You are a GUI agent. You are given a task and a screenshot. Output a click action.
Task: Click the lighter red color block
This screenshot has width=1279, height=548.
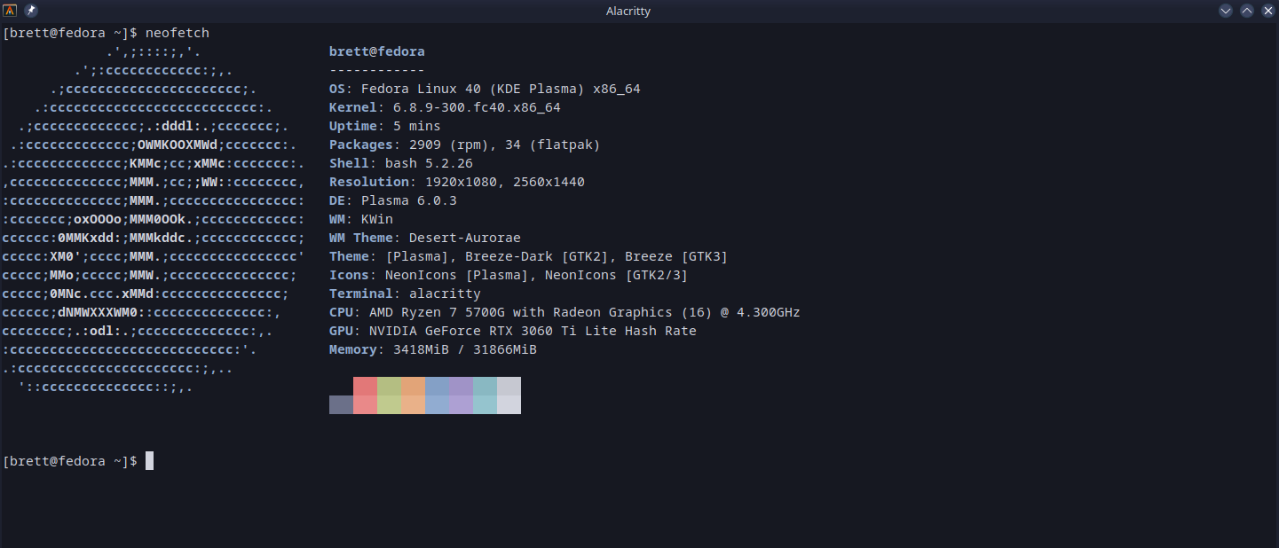(365, 404)
